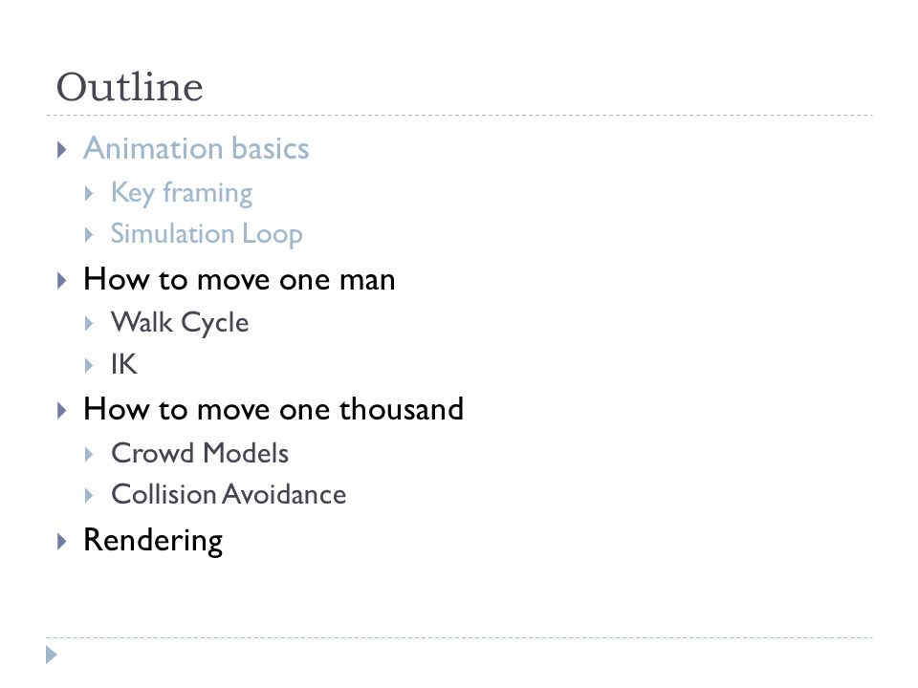Screen dimensions: 918x688
Task: Click the triangle bullet before How to move one thousand
Action: 61,410
